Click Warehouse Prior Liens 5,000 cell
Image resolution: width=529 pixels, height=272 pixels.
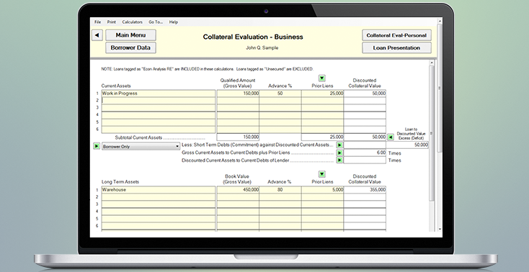pos(322,190)
